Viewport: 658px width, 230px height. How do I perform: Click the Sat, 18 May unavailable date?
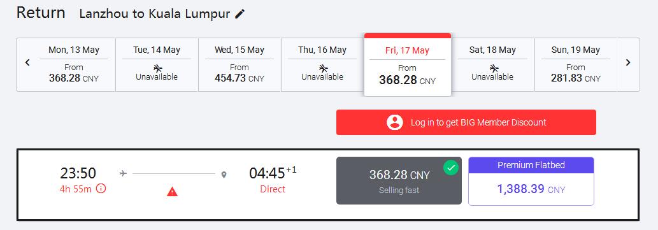pos(492,64)
